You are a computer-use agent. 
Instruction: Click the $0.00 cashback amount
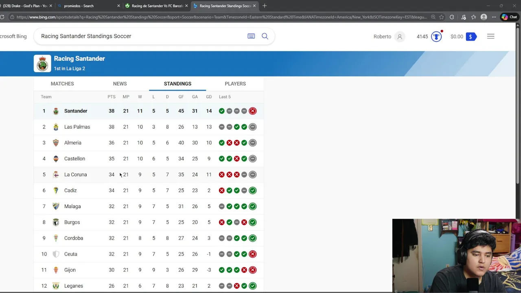click(x=457, y=37)
